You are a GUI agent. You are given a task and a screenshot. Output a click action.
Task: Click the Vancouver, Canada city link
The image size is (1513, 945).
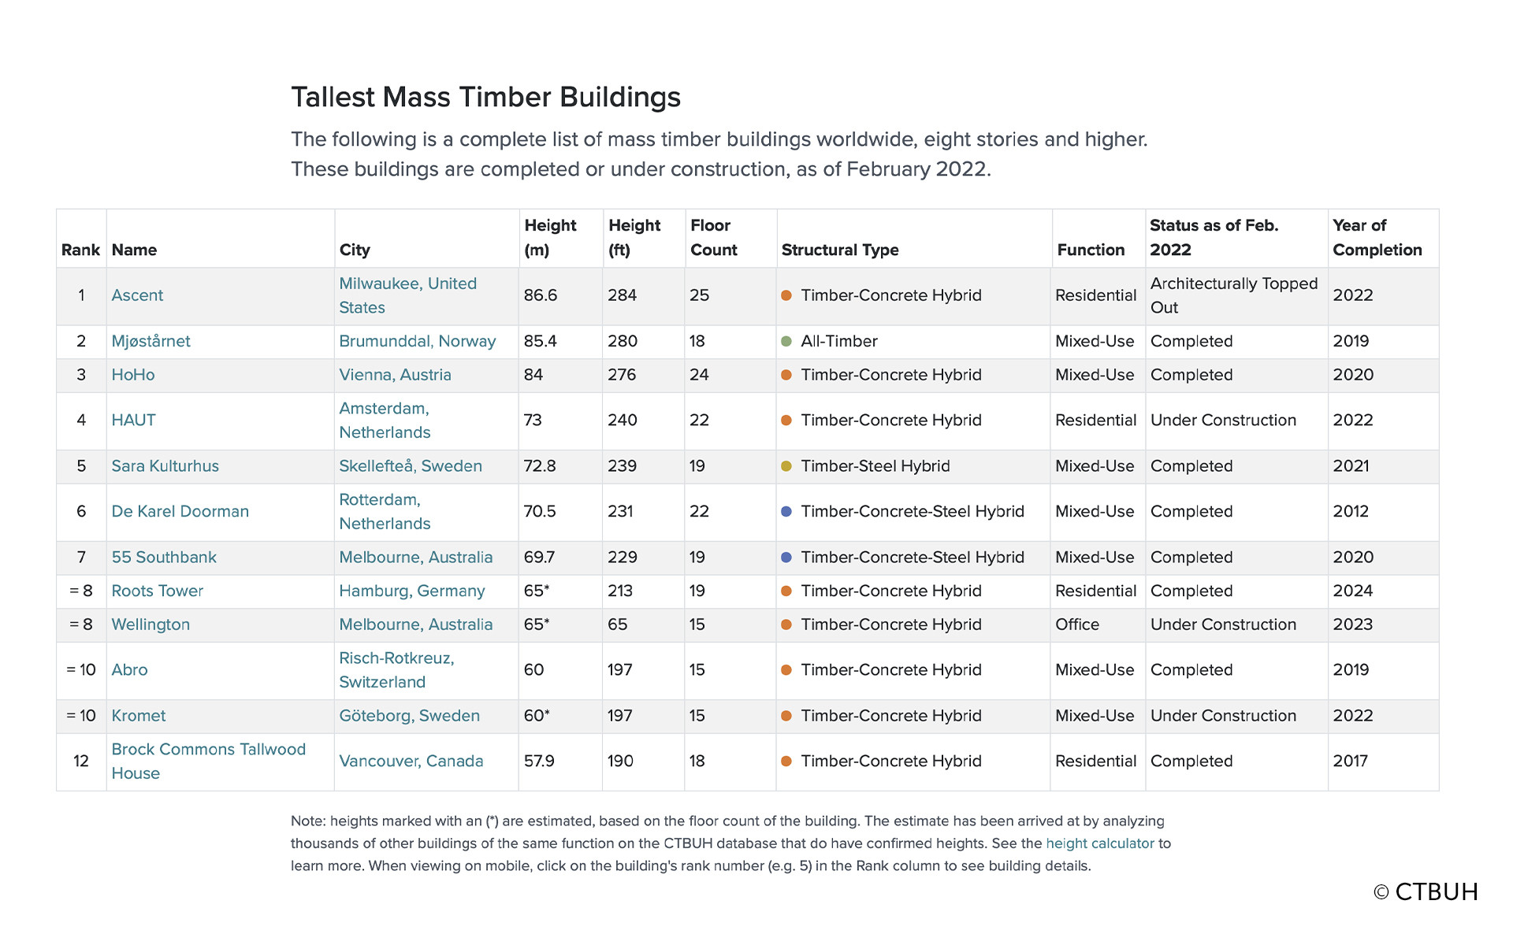pyautogui.click(x=411, y=761)
